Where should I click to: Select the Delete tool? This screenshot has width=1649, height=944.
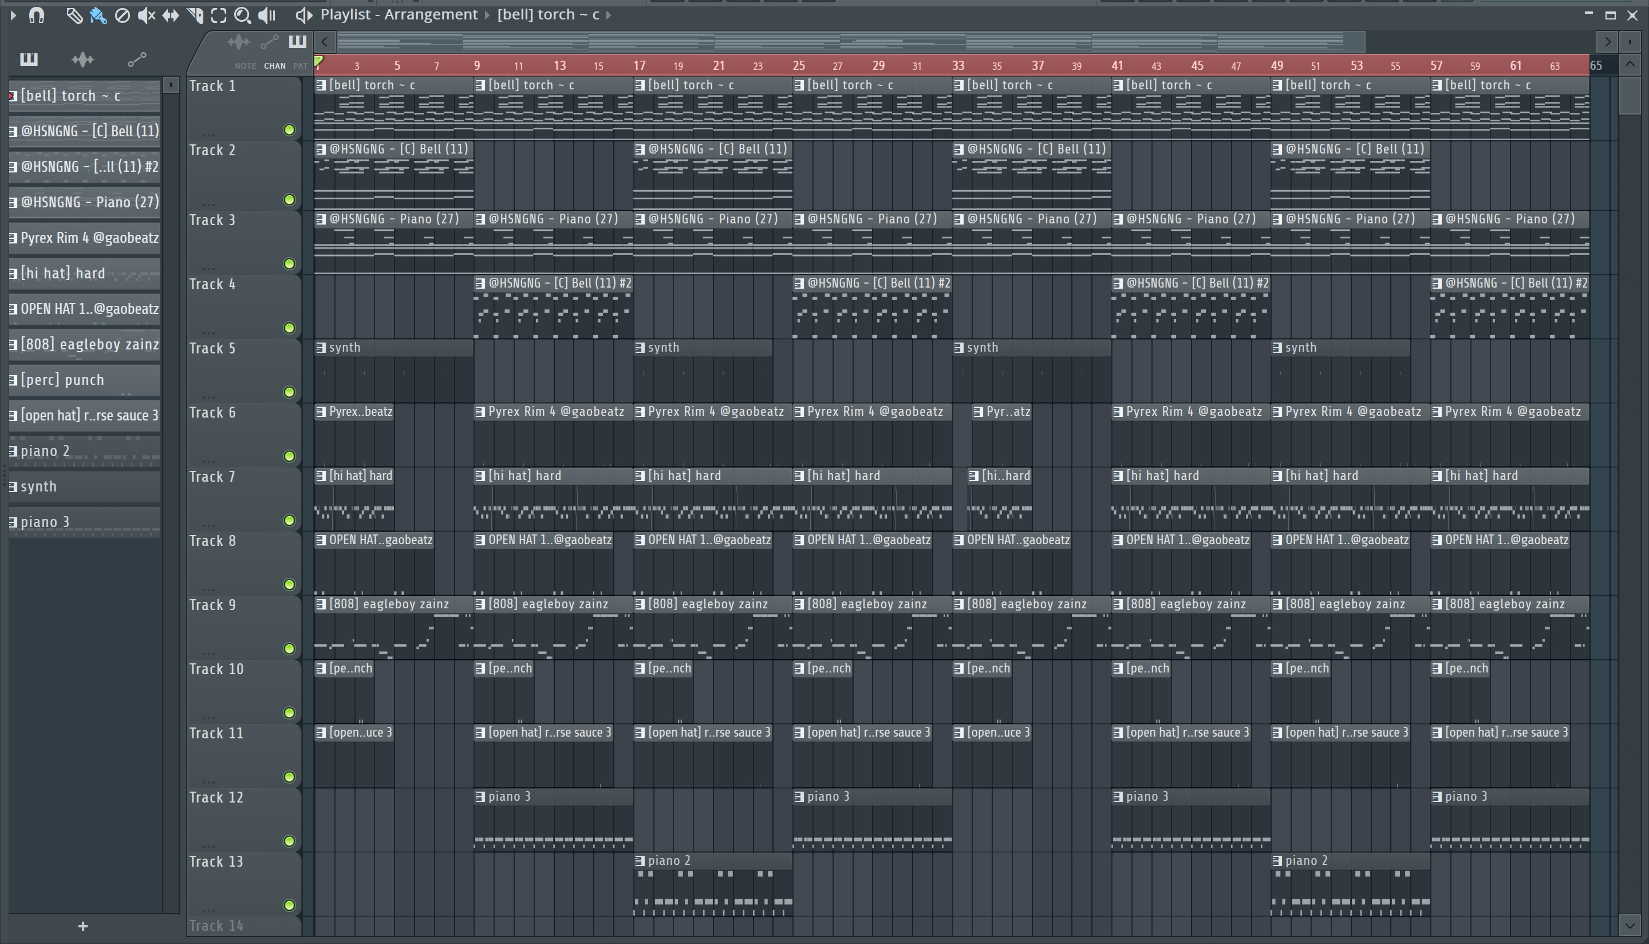click(x=122, y=15)
